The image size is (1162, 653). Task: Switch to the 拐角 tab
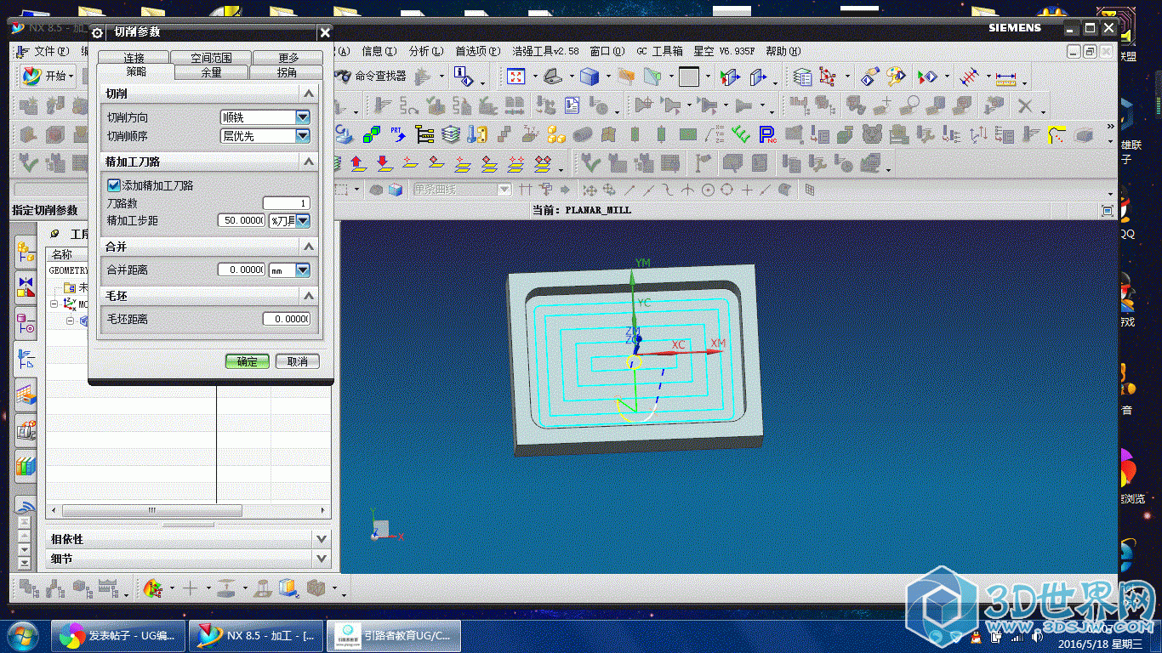click(287, 72)
